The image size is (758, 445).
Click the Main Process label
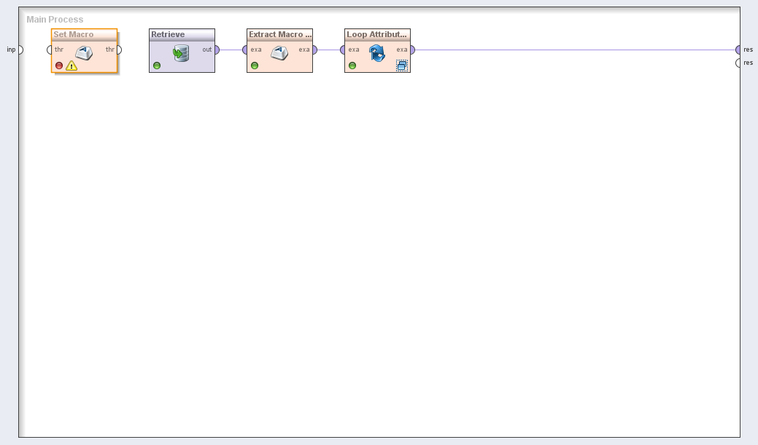click(x=55, y=19)
